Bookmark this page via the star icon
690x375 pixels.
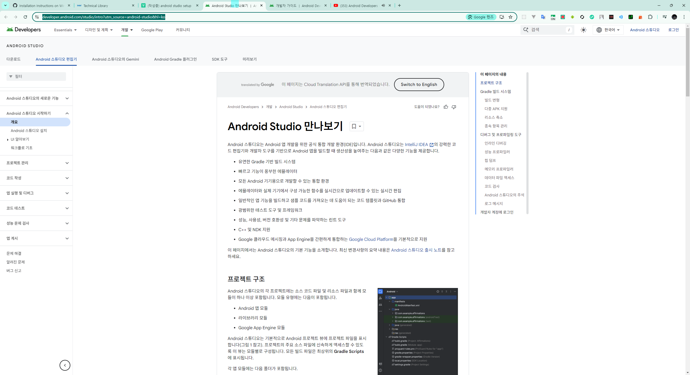(x=510, y=17)
